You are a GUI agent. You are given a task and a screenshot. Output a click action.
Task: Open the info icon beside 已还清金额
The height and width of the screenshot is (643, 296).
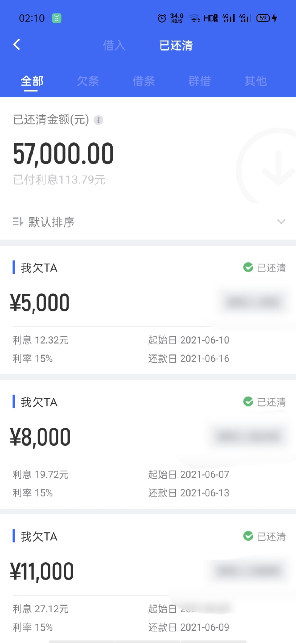pyautogui.click(x=98, y=120)
